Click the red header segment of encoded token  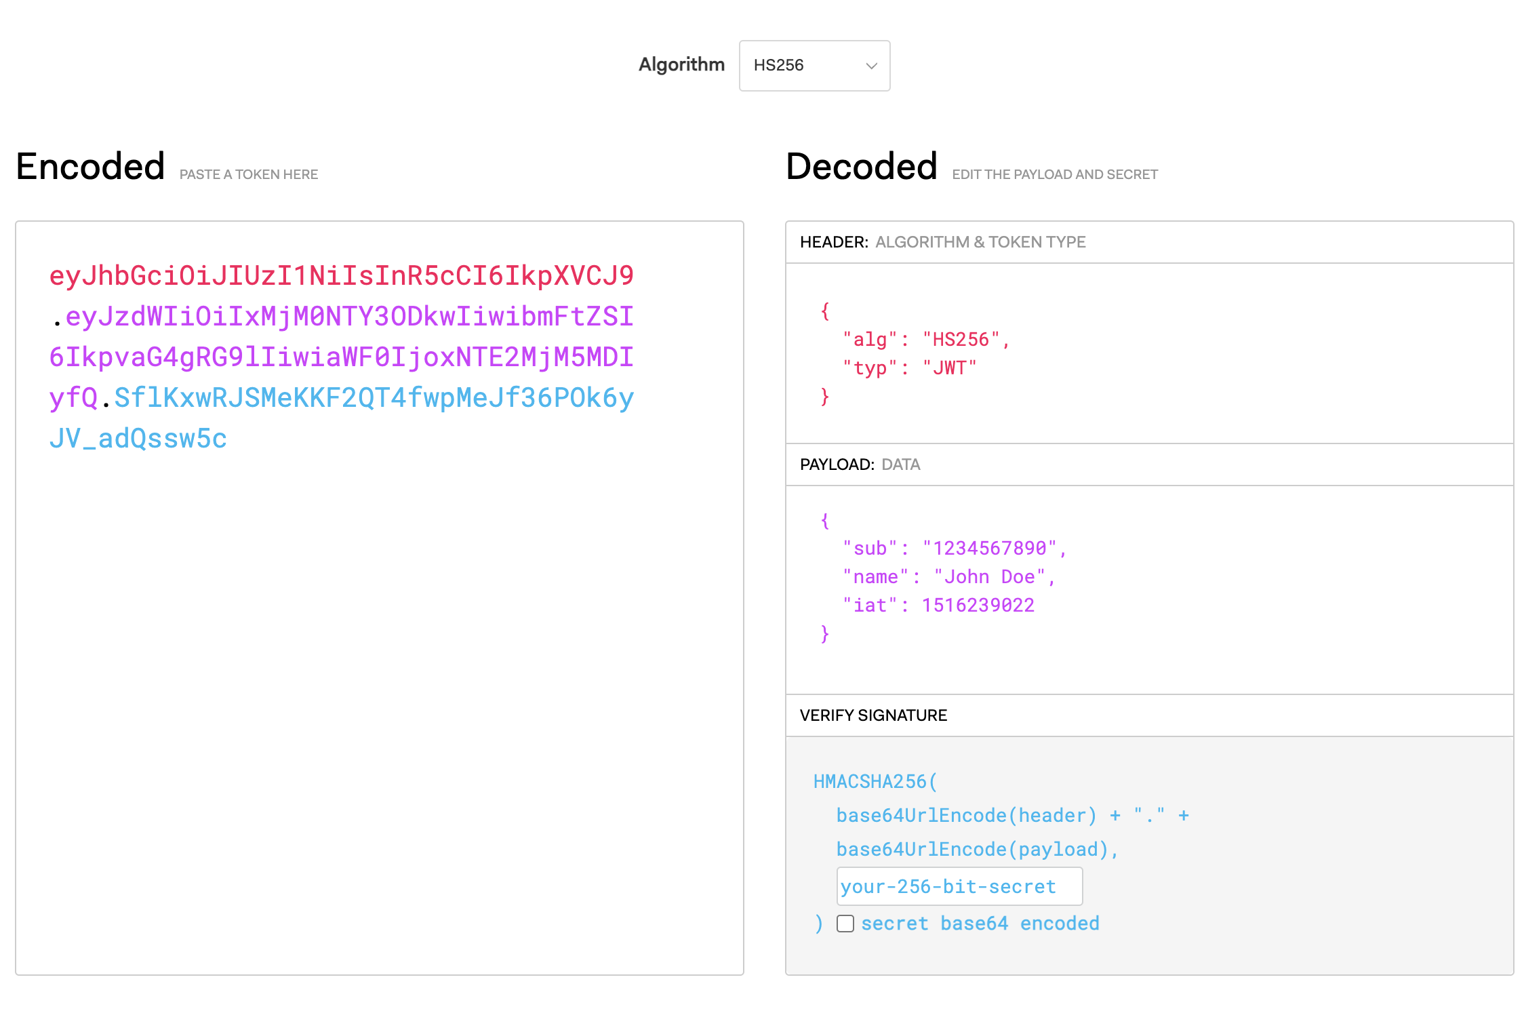coord(342,276)
